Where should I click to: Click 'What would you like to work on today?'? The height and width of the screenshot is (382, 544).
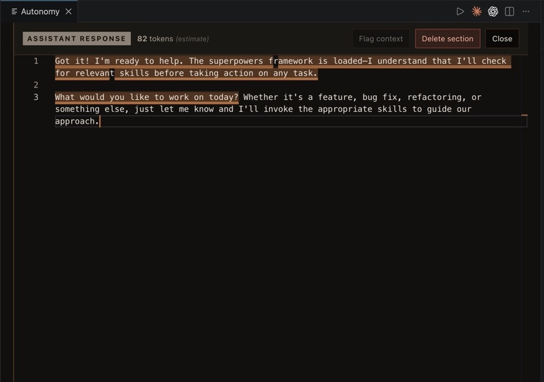[x=146, y=97]
